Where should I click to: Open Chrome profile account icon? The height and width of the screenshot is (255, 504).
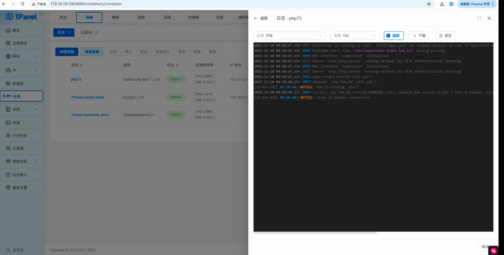coord(451,4)
